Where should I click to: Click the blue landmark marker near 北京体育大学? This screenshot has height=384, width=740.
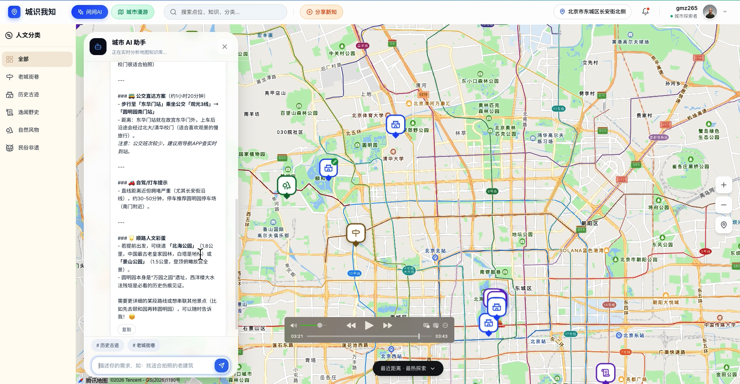396,125
